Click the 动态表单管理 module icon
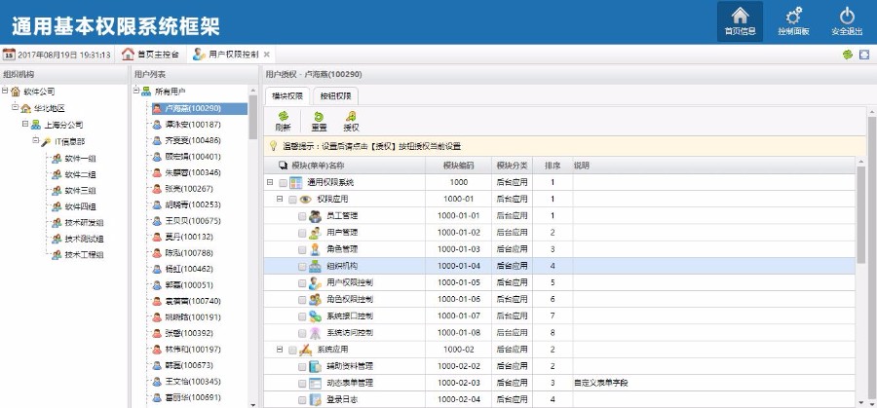 [x=315, y=384]
